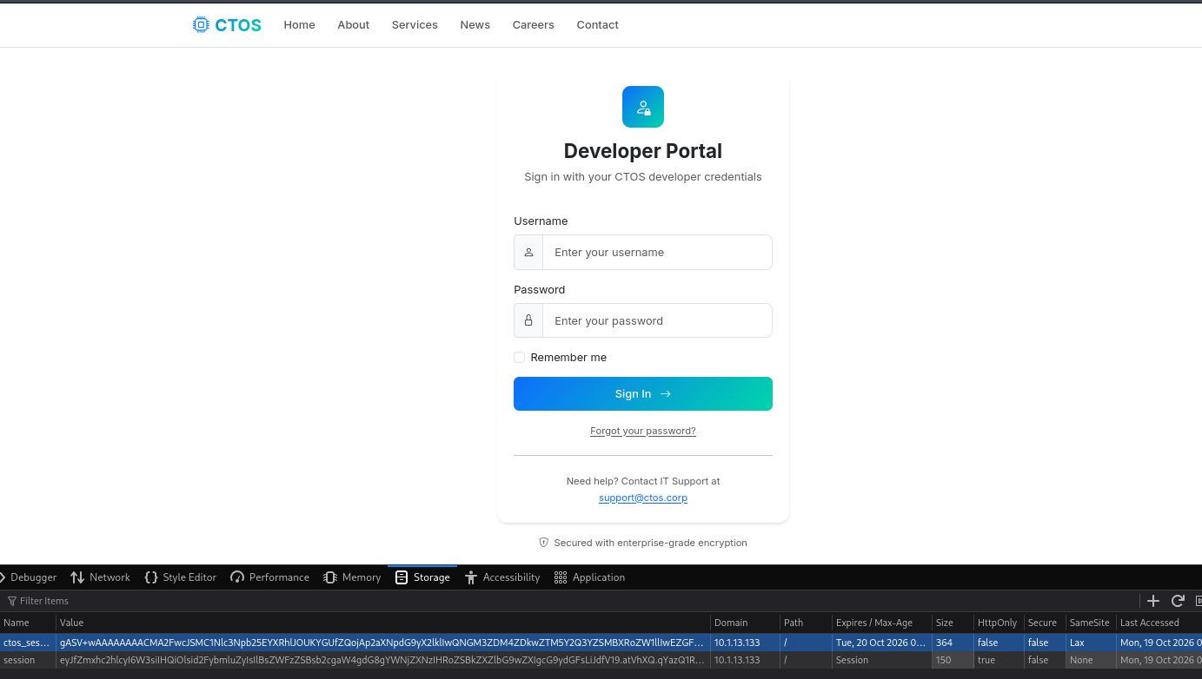Toggle the Remember me checkbox
The image size is (1202, 679).
519,357
